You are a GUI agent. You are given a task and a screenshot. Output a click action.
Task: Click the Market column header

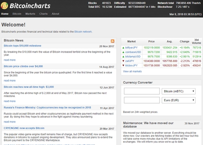[132, 41]
